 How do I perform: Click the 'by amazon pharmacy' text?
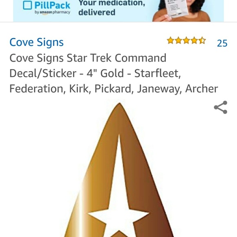(52, 12)
